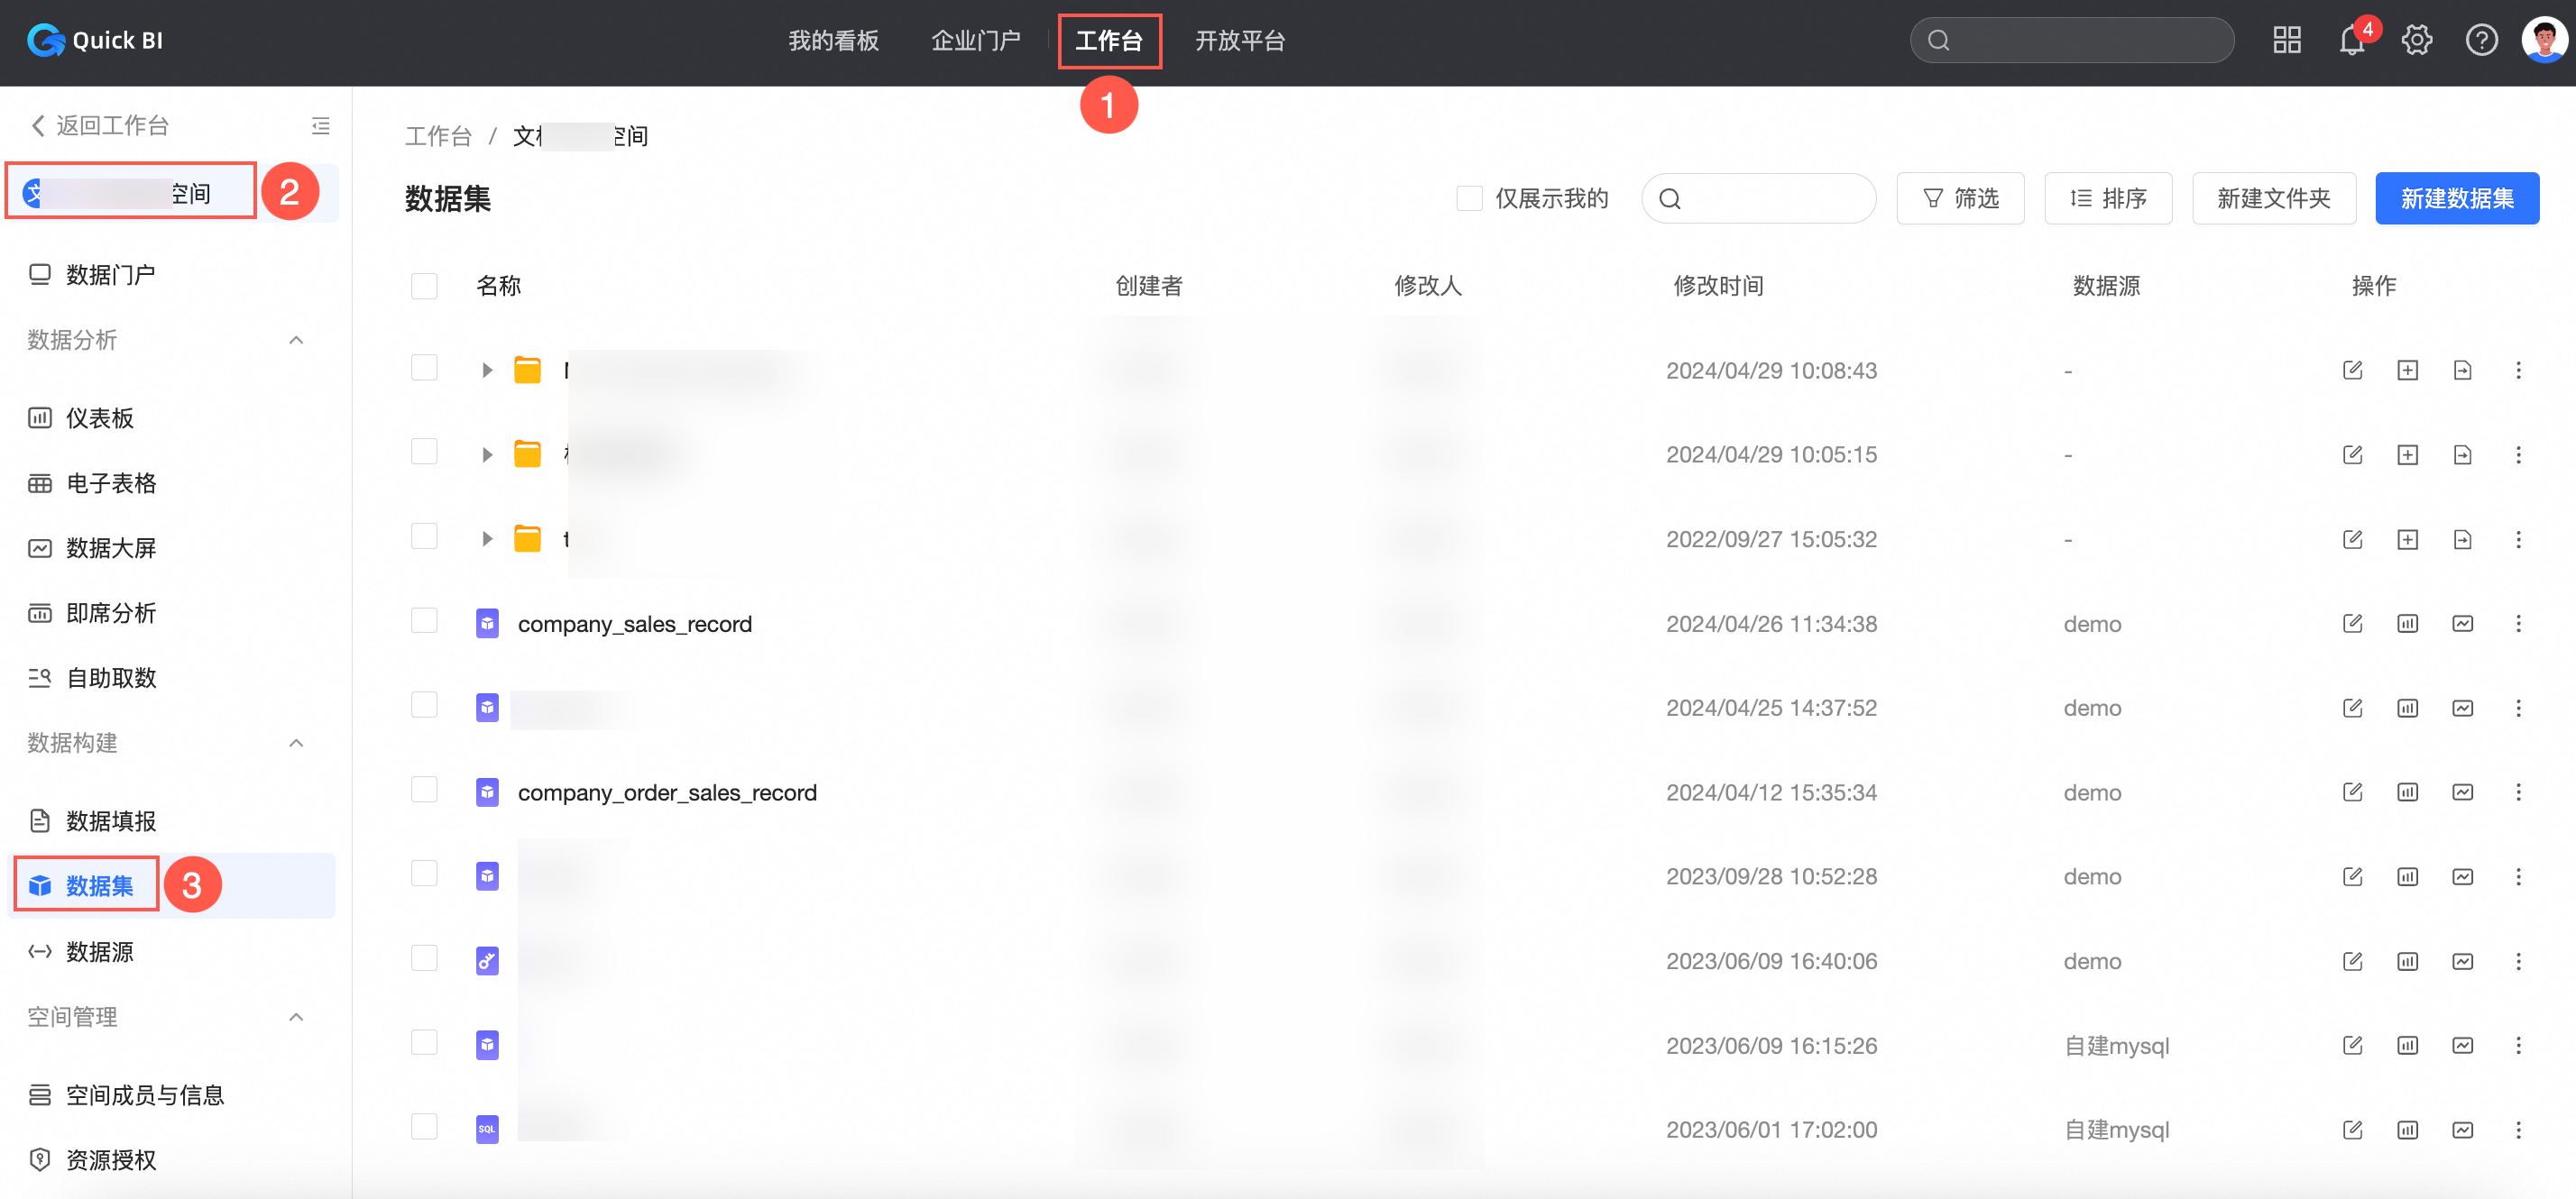Viewport: 2576px width, 1199px height.
Task: Collapse the left sidebar menu icon
Action: [320, 126]
